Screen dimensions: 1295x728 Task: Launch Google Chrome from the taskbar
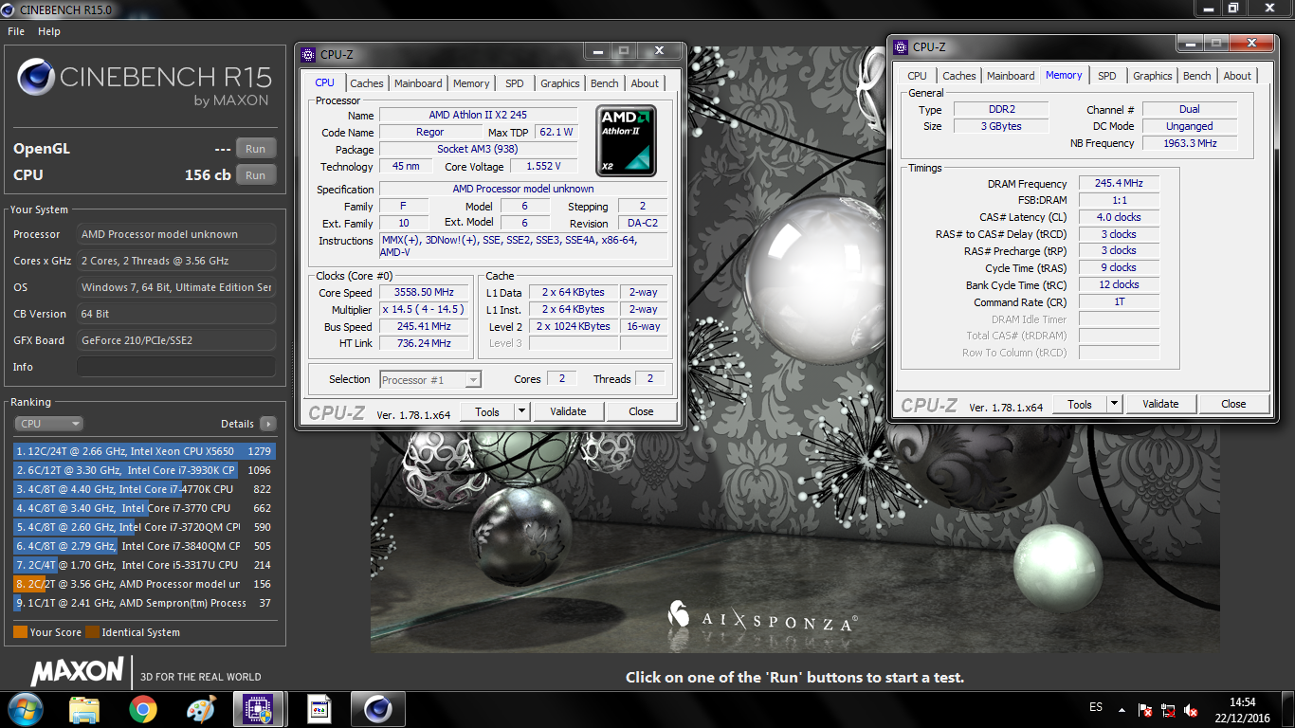coord(143,709)
